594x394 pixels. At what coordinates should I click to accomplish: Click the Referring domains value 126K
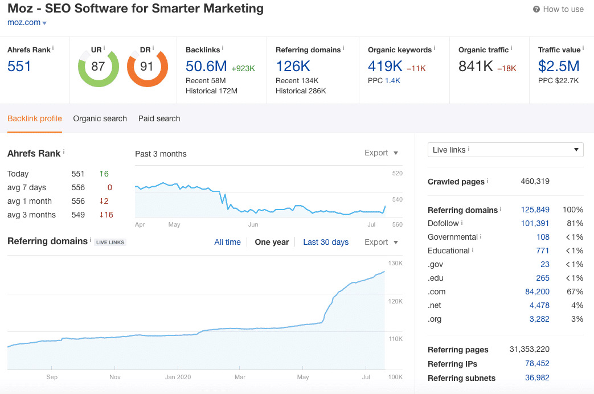coord(293,66)
